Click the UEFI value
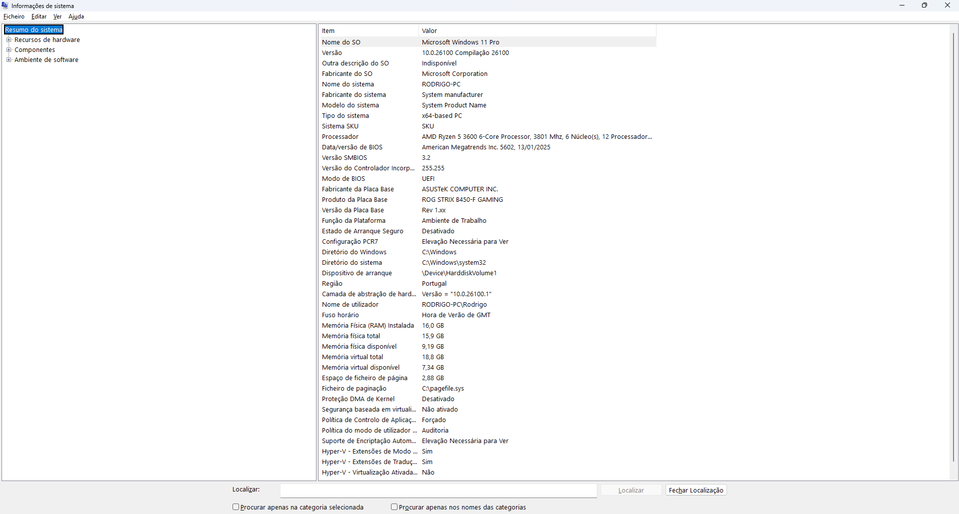This screenshot has height=514, width=959. point(428,179)
